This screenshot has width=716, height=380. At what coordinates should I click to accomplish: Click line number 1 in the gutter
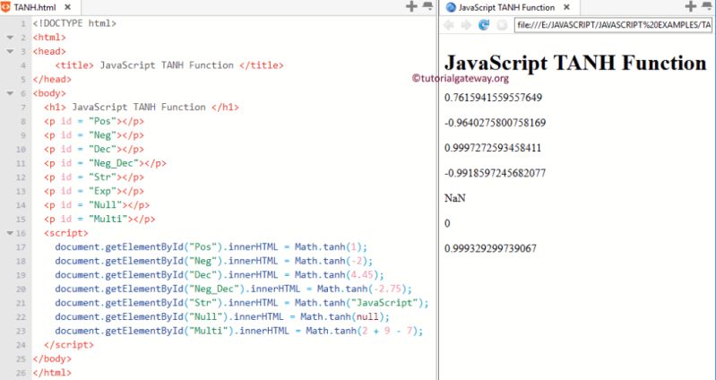tap(22, 23)
